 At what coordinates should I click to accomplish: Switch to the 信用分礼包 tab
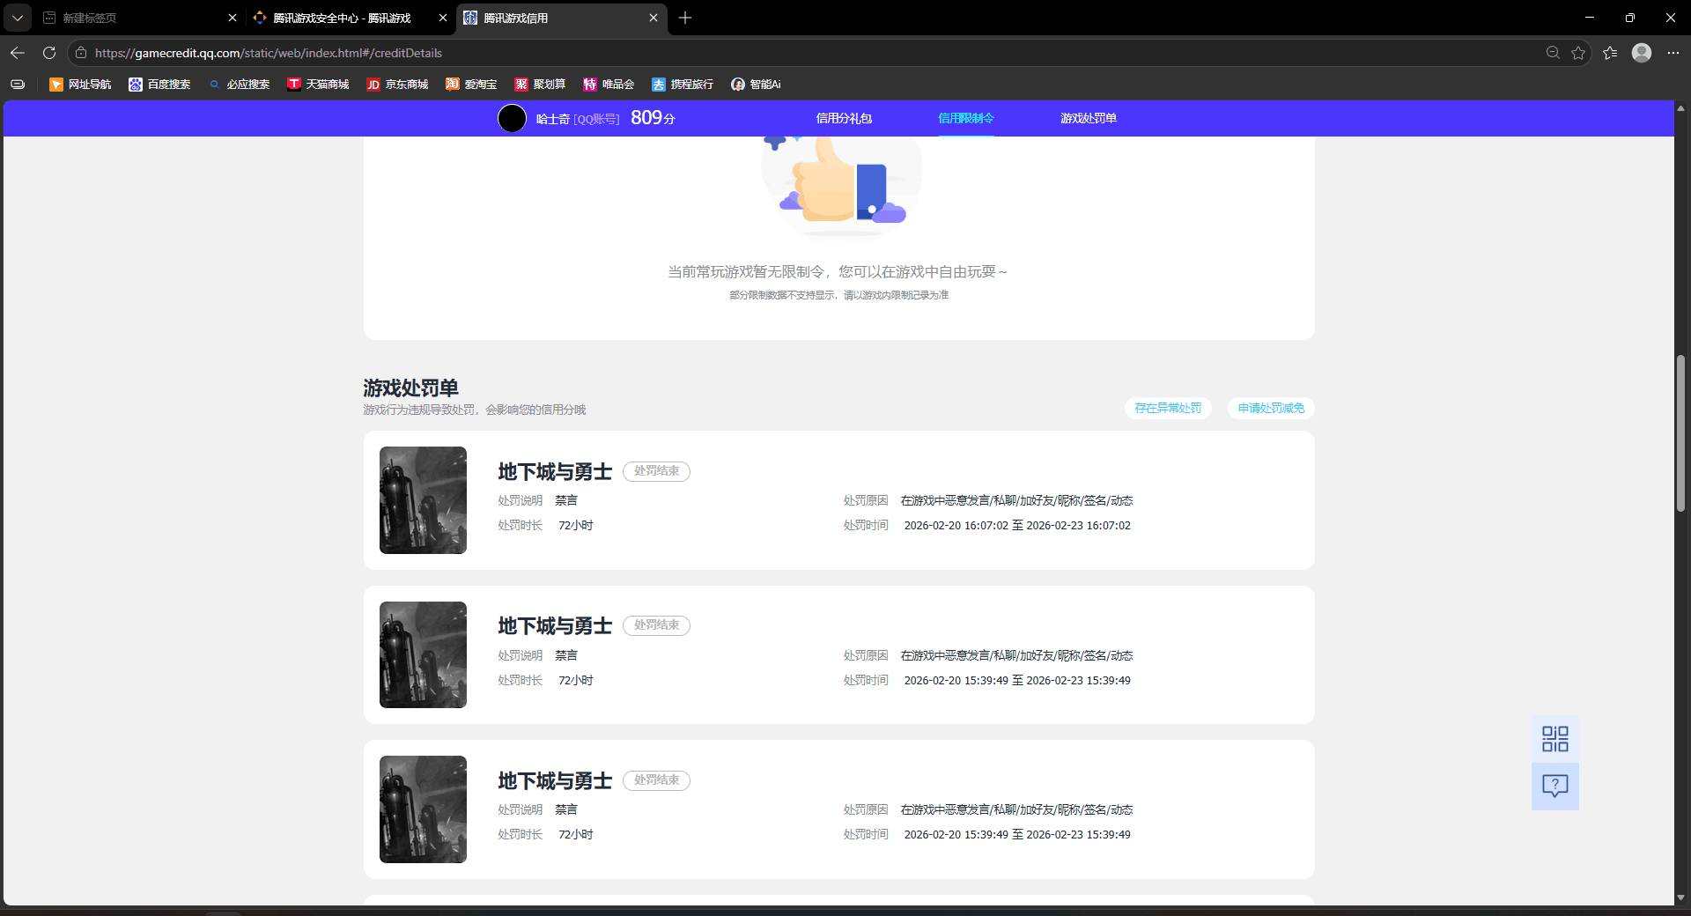pos(843,118)
